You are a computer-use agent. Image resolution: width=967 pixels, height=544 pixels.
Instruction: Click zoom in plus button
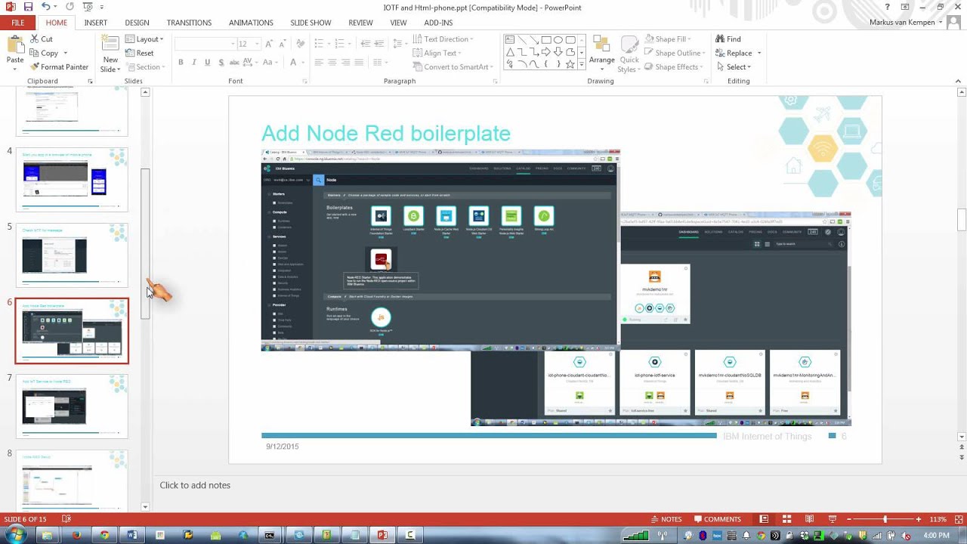point(919,519)
